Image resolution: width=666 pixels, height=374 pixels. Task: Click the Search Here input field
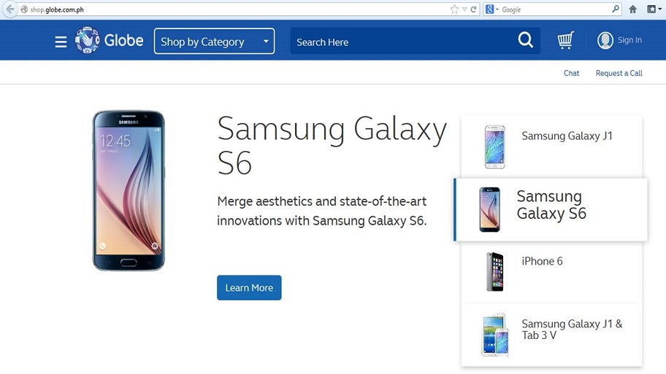[402, 41]
